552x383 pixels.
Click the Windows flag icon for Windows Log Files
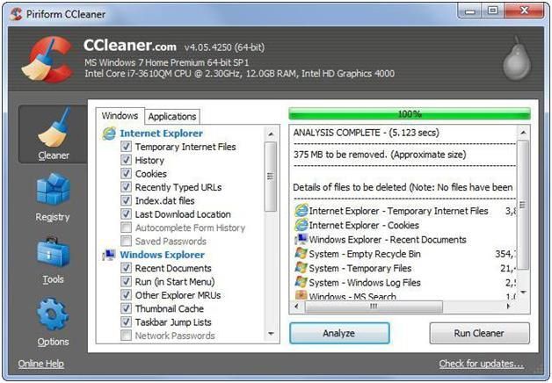point(301,282)
